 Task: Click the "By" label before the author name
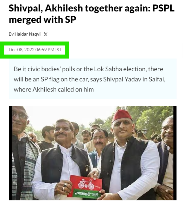coord(11,34)
